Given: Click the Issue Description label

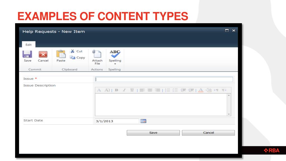Looking at the screenshot, I should pyautogui.click(x=39, y=86).
